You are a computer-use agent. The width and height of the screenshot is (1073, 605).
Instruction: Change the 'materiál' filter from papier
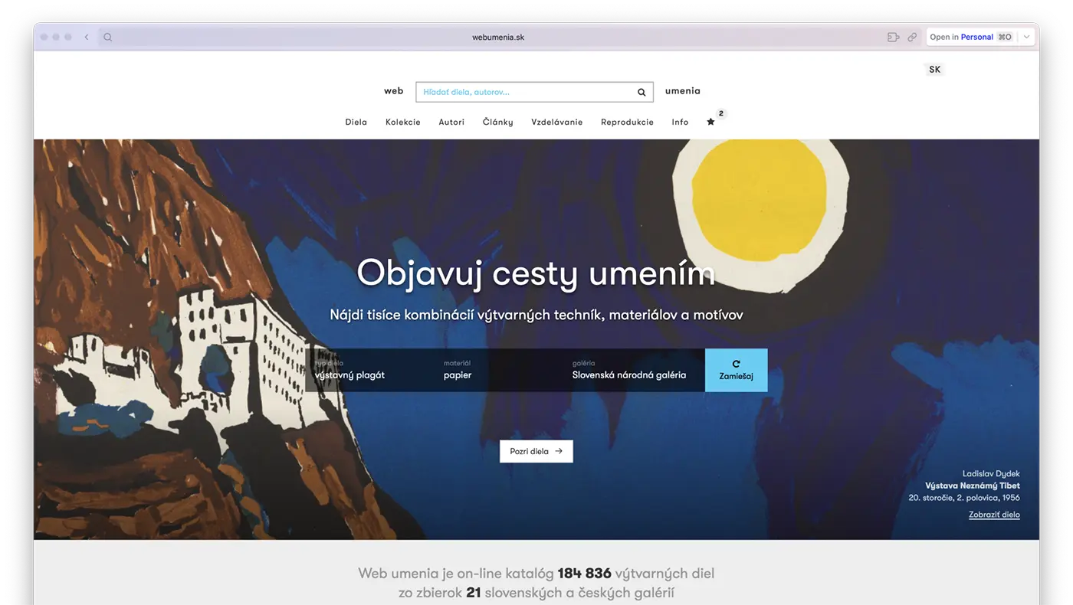point(458,370)
